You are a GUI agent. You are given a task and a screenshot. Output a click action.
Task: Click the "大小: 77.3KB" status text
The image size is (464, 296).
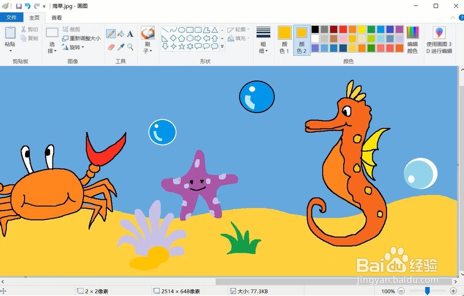253,291
